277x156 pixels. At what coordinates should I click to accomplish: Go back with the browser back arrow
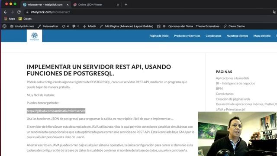click(x=6, y=12)
